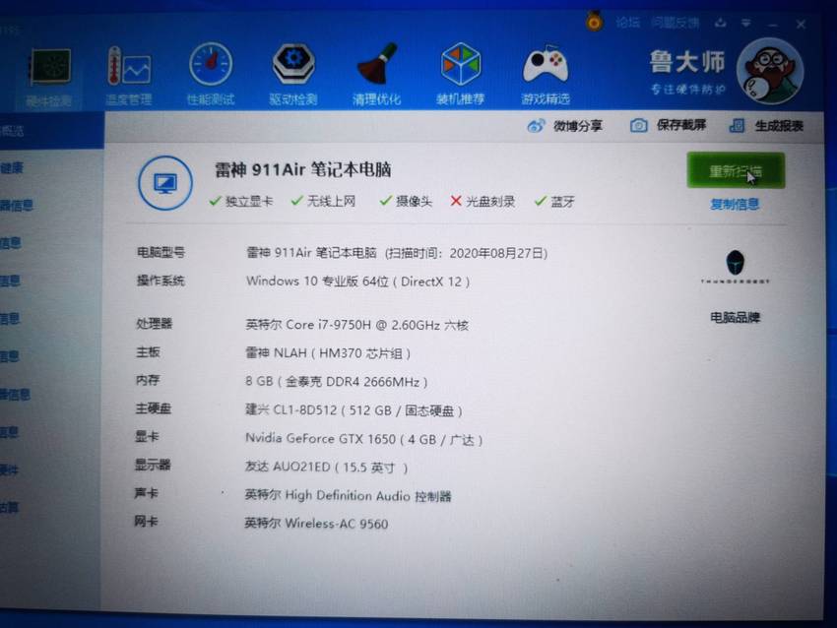Click the 蓝牙 feature indicator

554,201
